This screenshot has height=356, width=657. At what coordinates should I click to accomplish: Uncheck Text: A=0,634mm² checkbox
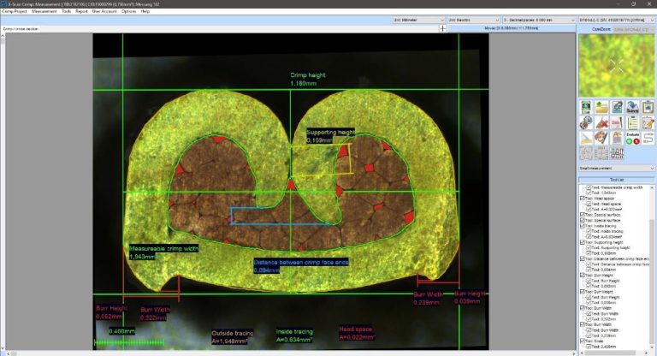click(x=589, y=236)
